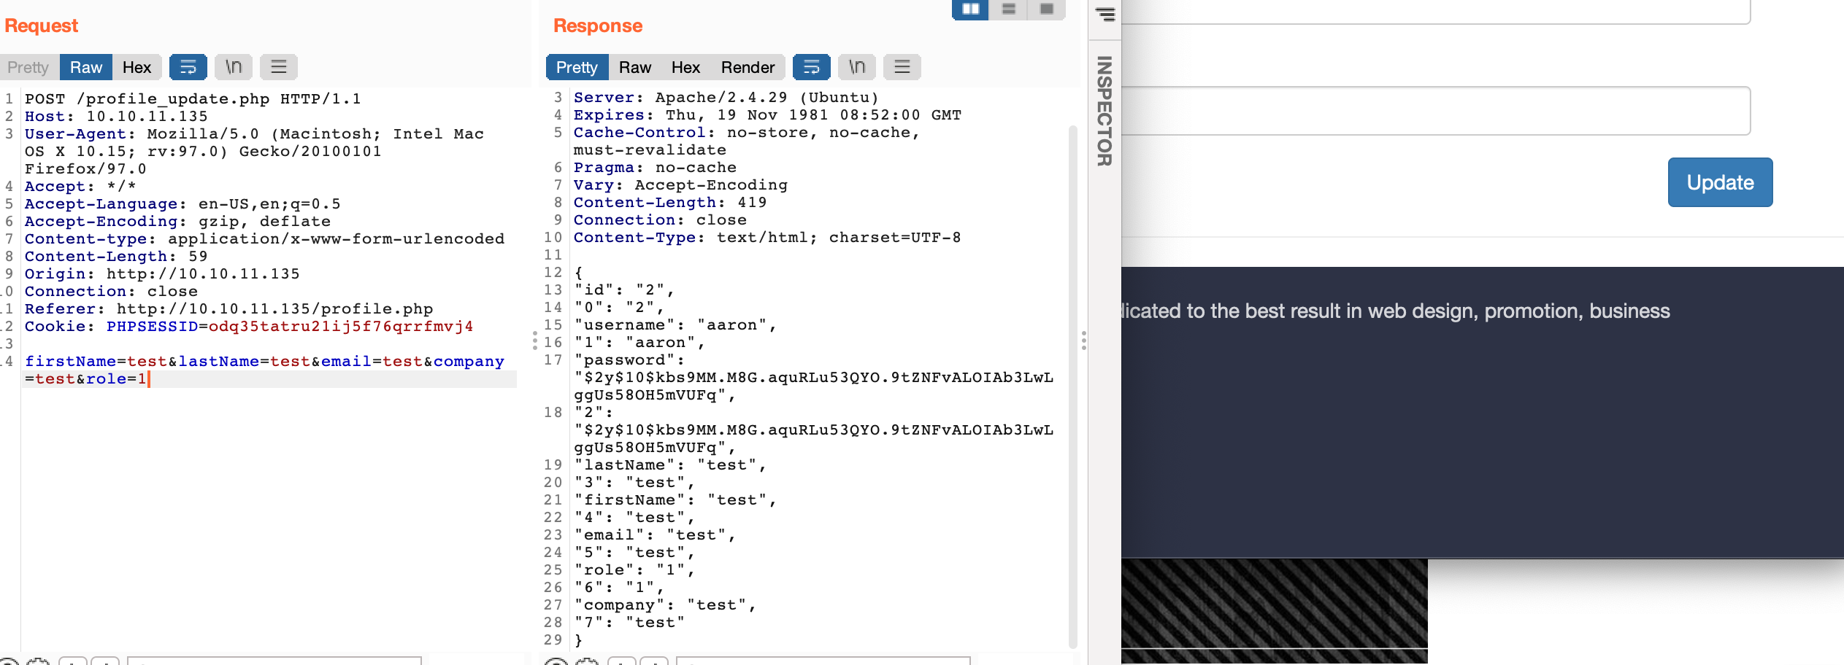The height and width of the screenshot is (665, 1844).
Task: Click the response Content-Length: 419 line
Action: tap(670, 202)
